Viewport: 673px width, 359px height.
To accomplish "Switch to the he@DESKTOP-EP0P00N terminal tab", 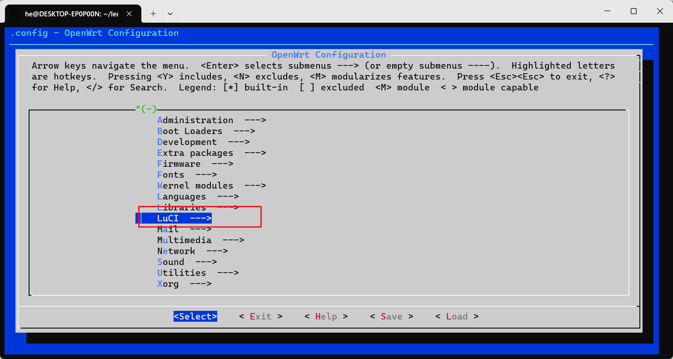I will [72, 14].
